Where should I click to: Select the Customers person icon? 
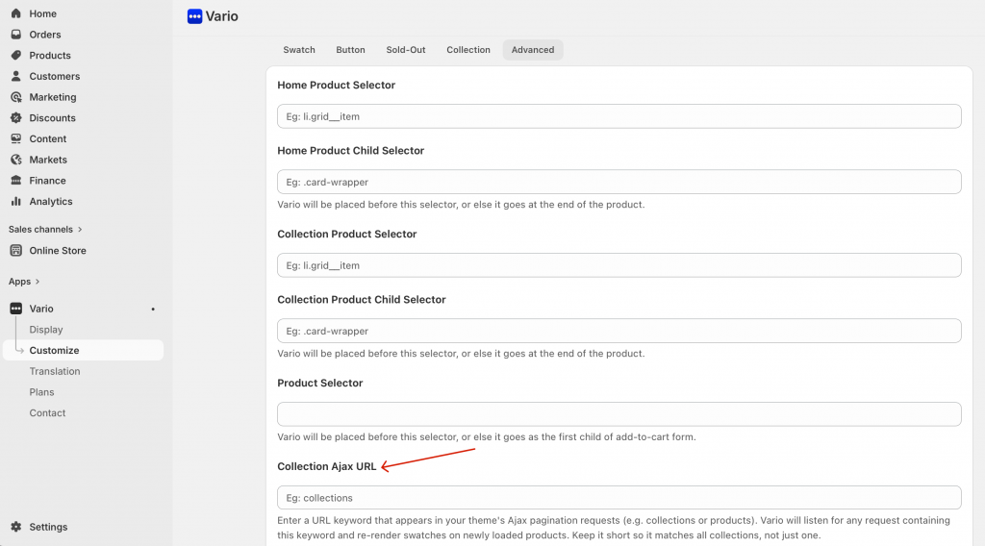pyautogui.click(x=15, y=76)
